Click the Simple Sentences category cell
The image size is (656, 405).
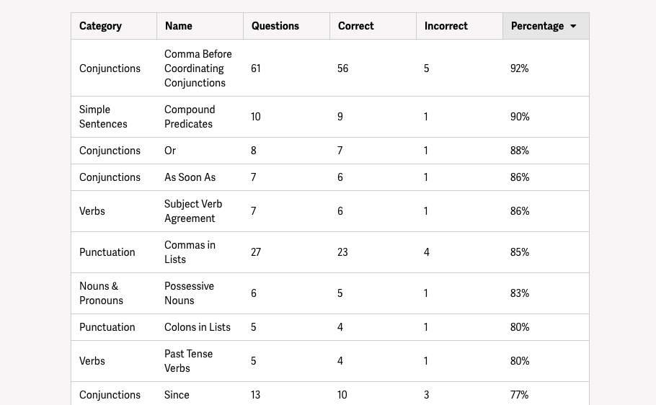coord(103,117)
